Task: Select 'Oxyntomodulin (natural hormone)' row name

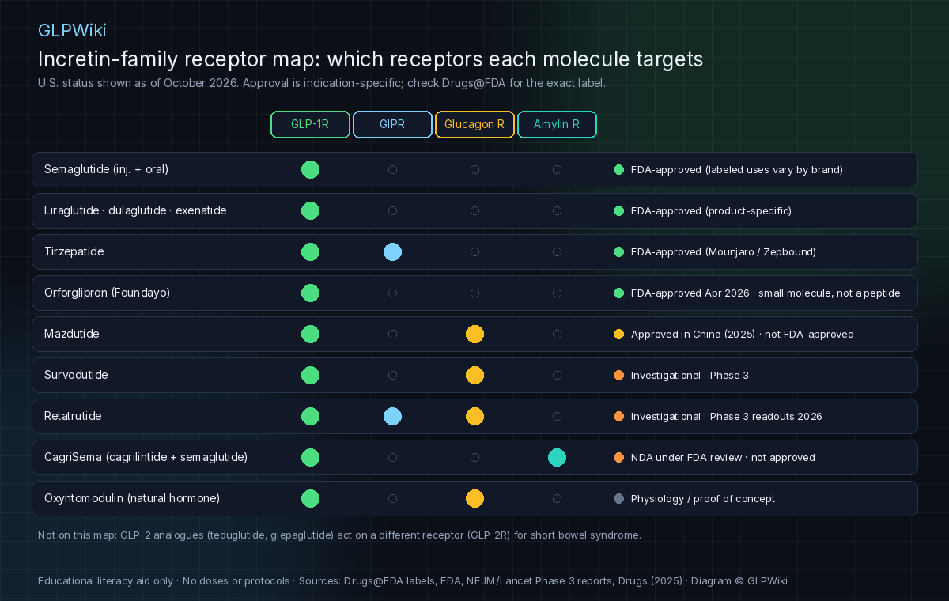Action: [132, 498]
